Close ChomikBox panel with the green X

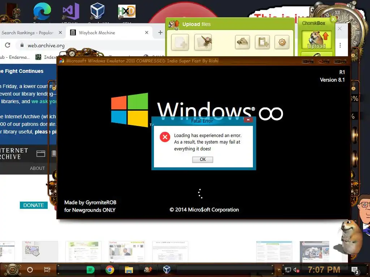(333, 19)
